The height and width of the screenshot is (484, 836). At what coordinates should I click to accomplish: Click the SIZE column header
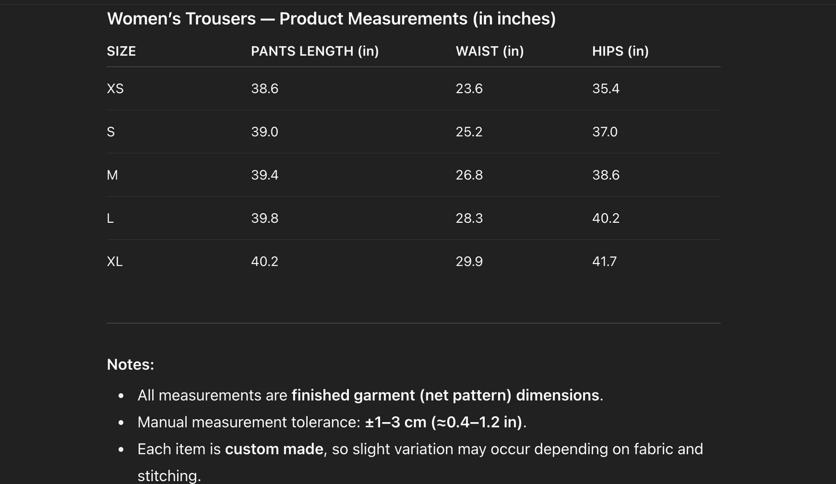tap(121, 51)
